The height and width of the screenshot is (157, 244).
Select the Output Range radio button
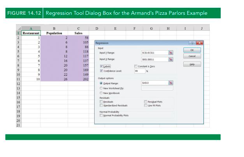(101, 83)
